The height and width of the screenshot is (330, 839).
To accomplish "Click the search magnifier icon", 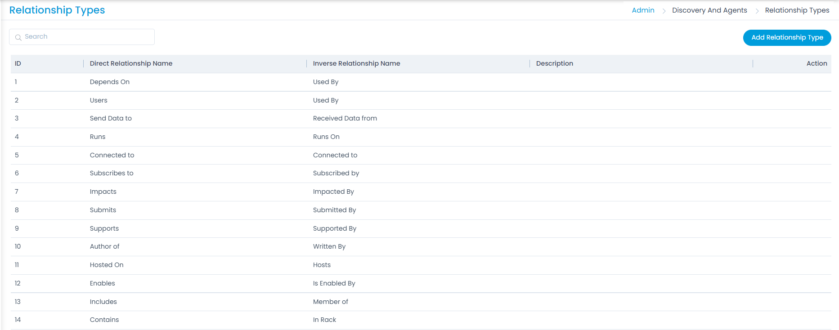I will (18, 37).
